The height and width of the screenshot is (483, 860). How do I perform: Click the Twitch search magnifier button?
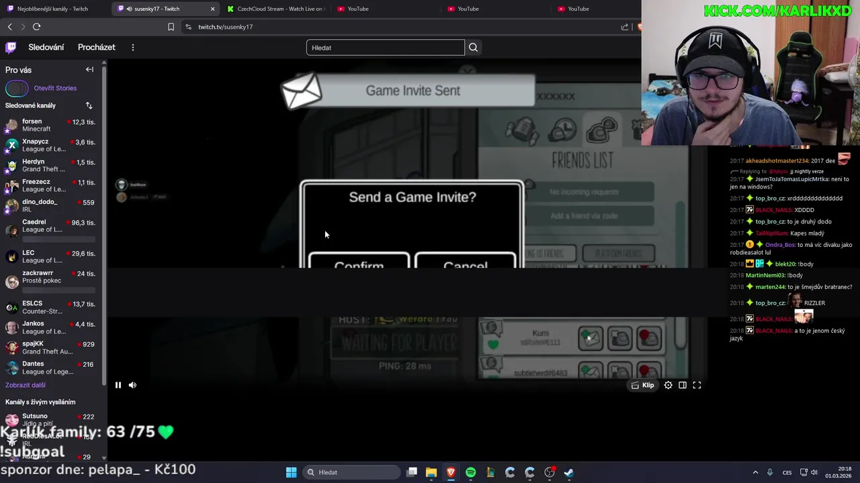(x=474, y=48)
